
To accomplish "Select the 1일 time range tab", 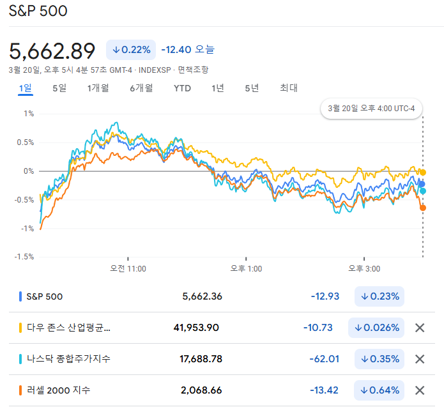I will (25, 88).
